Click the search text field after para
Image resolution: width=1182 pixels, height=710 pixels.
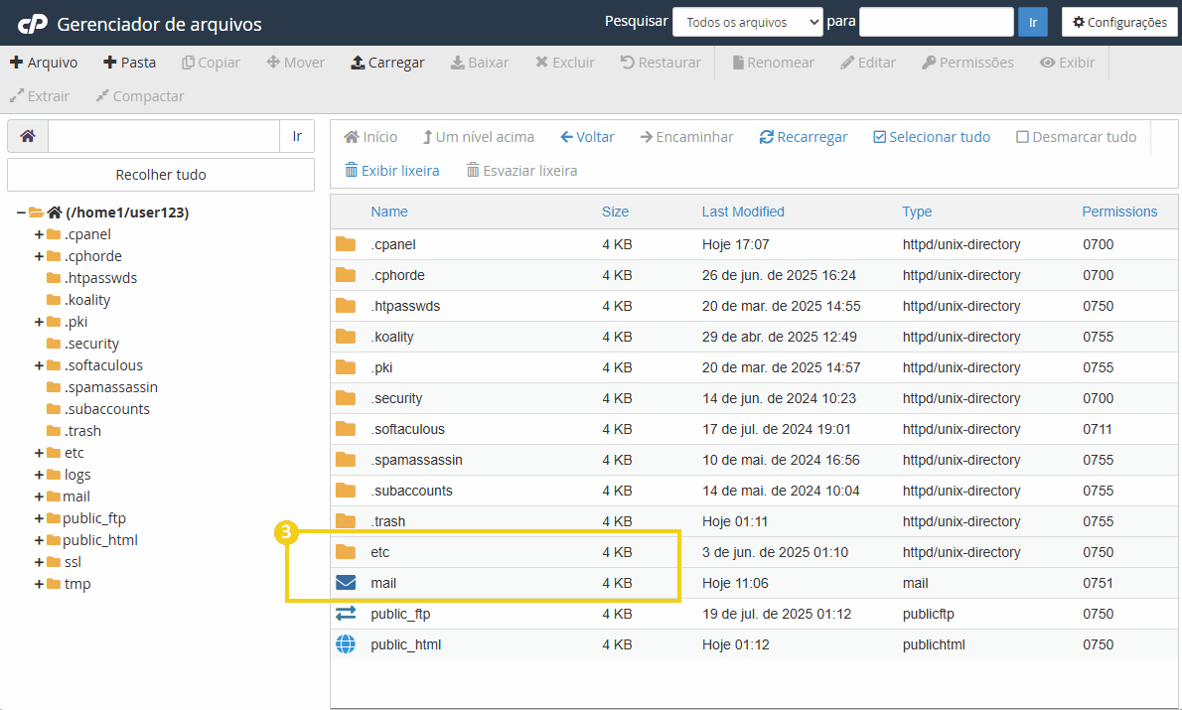point(937,23)
